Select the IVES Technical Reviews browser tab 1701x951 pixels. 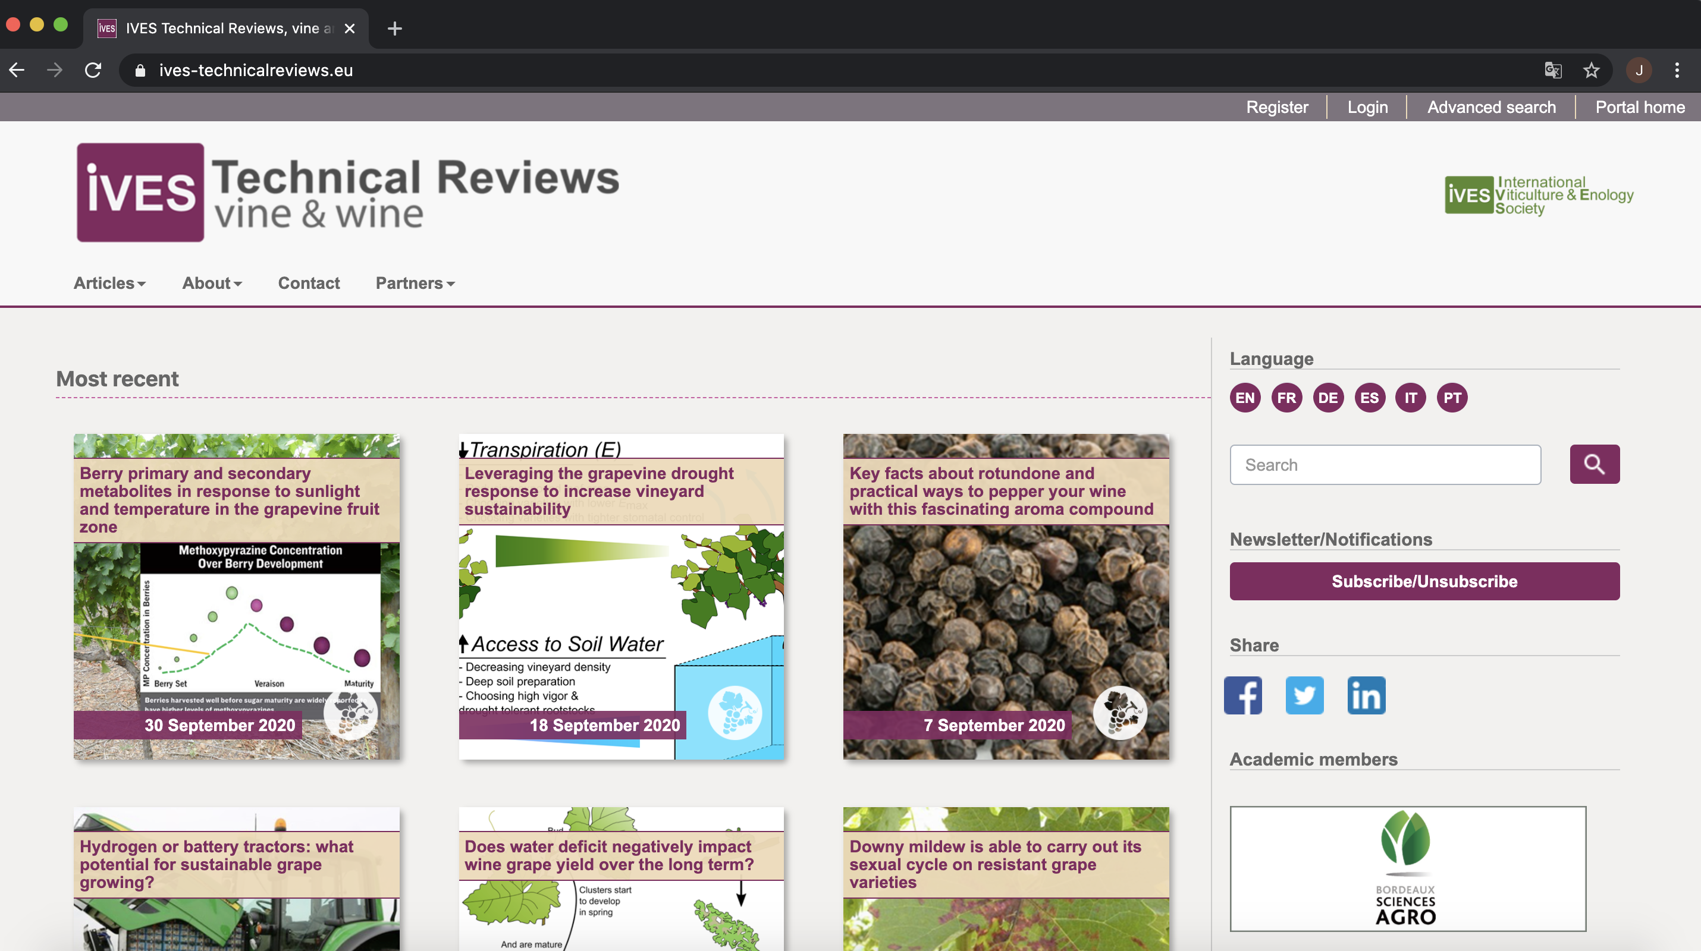(x=225, y=29)
